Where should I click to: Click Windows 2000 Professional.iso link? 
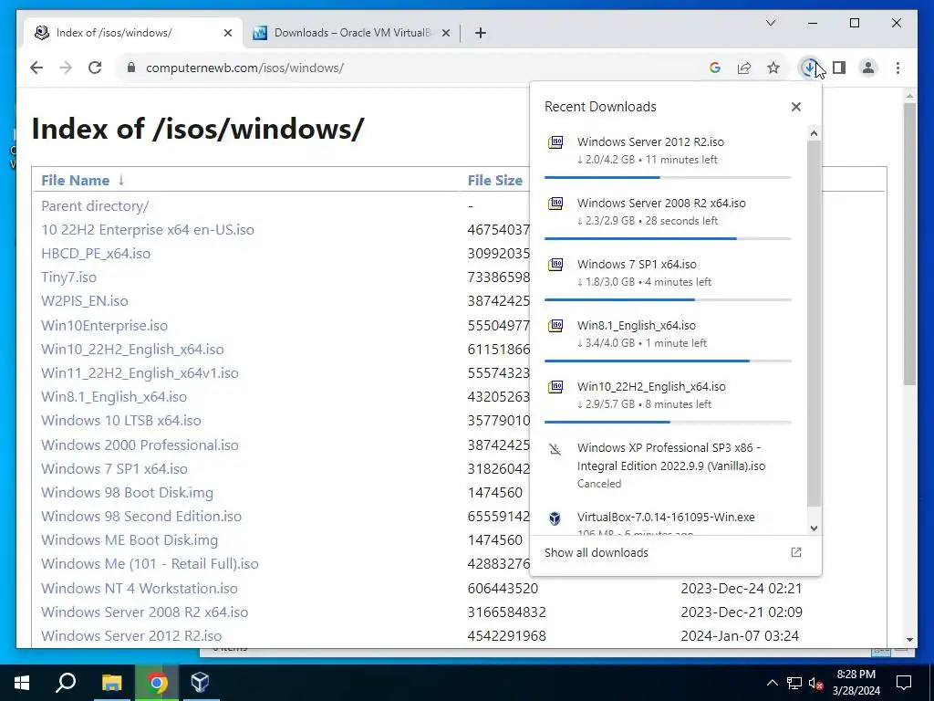[x=140, y=445]
